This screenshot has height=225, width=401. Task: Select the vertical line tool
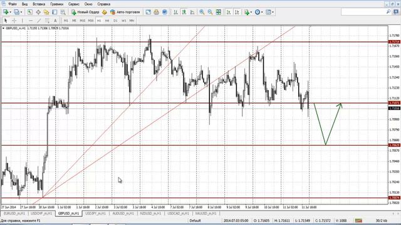pyautogui.click(x=23, y=21)
